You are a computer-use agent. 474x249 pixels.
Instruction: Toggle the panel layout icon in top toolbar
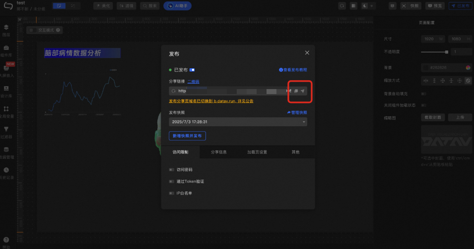[353, 6]
